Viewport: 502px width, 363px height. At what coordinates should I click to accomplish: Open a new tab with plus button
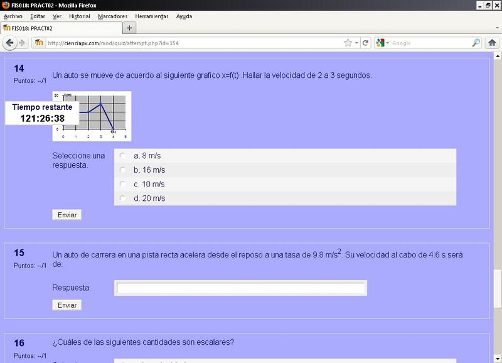129,28
